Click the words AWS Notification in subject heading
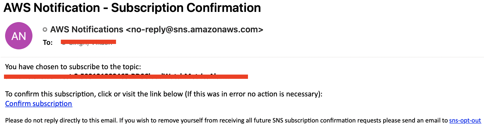Image resolution: width=484 pixels, height=131 pixels. click(52, 8)
